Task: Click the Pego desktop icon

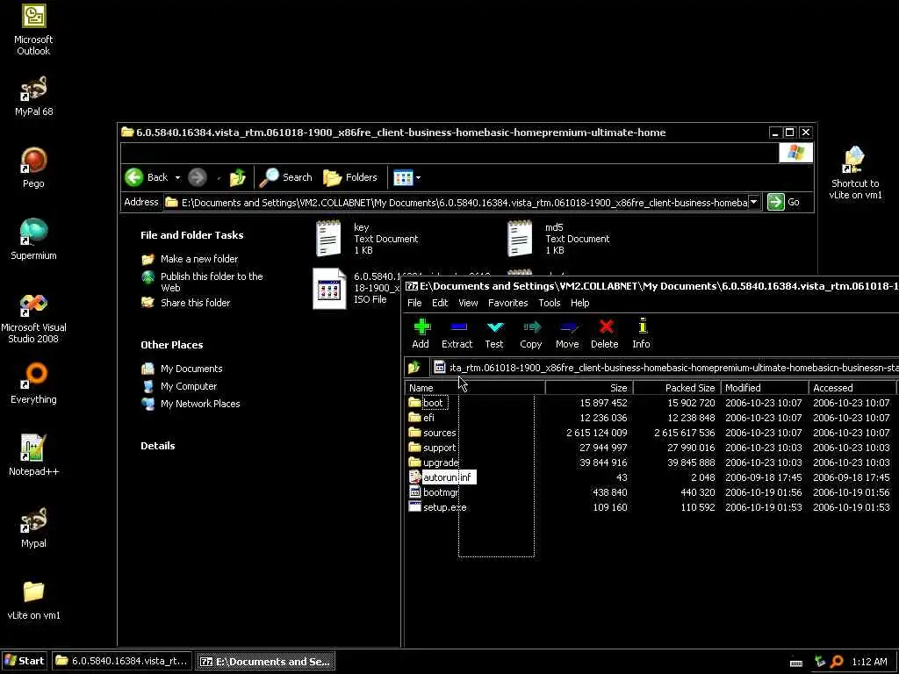Action: (33, 168)
